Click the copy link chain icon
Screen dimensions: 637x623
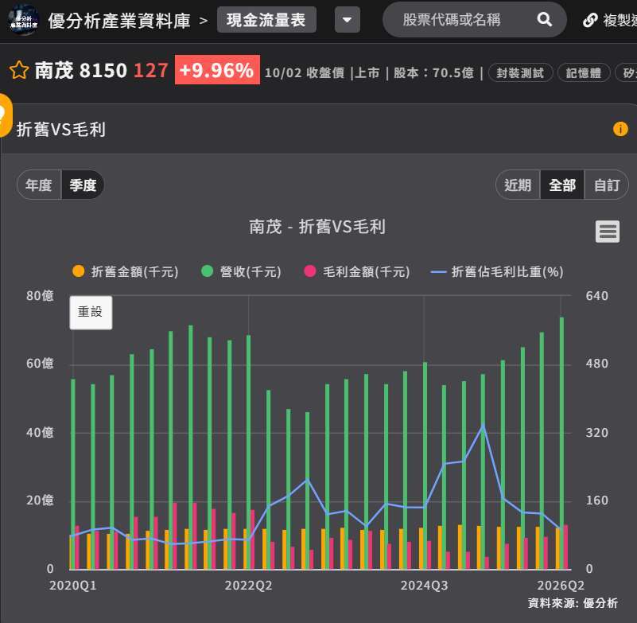[x=590, y=20]
